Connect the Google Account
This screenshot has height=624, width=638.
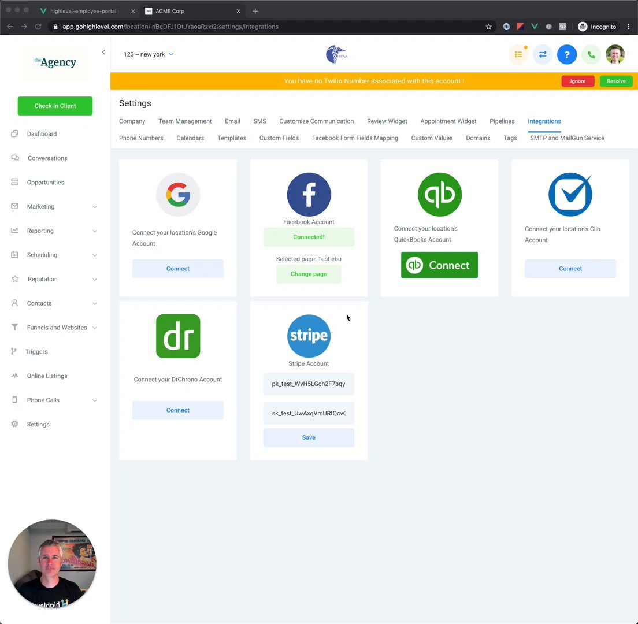pyautogui.click(x=178, y=269)
